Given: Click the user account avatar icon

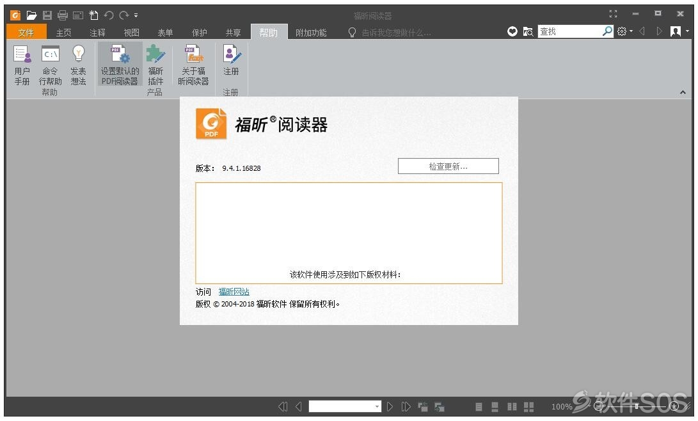Looking at the screenshot, I should click(x=676, y=31).
